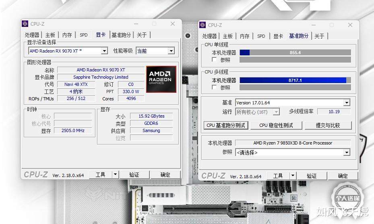Click 确定 button in left window
374x224 pixels.
point(165,175)
